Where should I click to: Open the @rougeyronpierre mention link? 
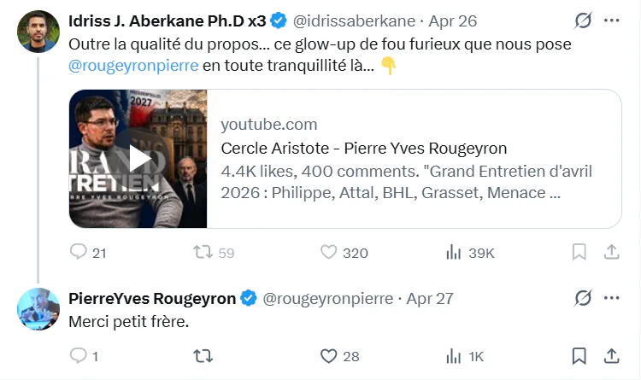[133, 66]
